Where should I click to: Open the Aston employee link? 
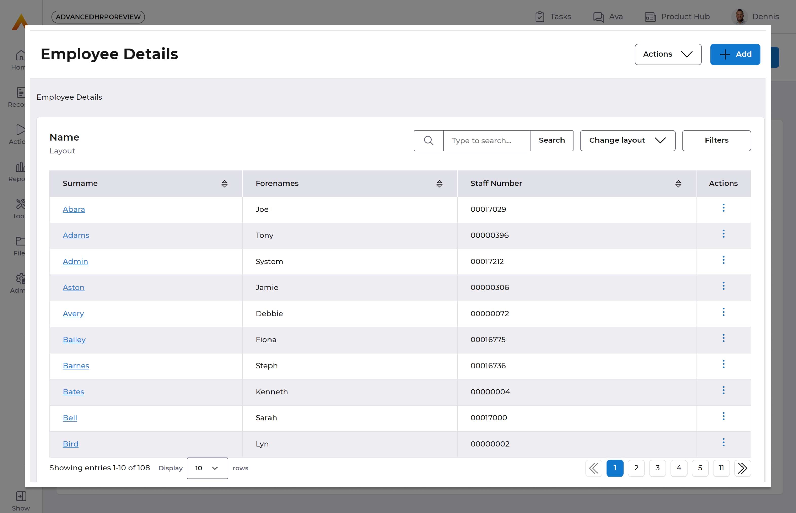tap(74, 287)
